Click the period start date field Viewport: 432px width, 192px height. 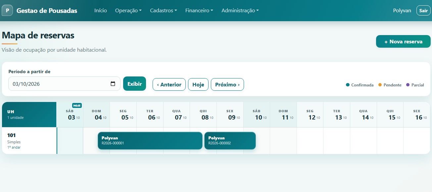pos(64,84)
